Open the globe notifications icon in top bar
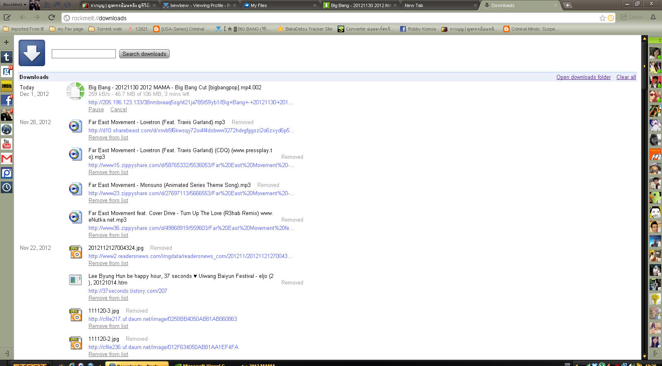 pos(67,5)
